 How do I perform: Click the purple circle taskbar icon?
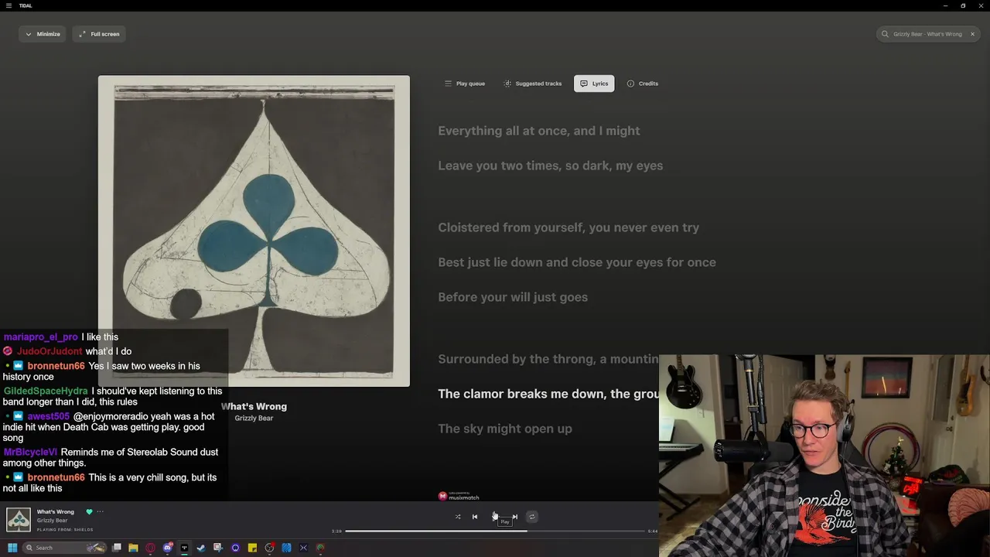coord(235,548)
